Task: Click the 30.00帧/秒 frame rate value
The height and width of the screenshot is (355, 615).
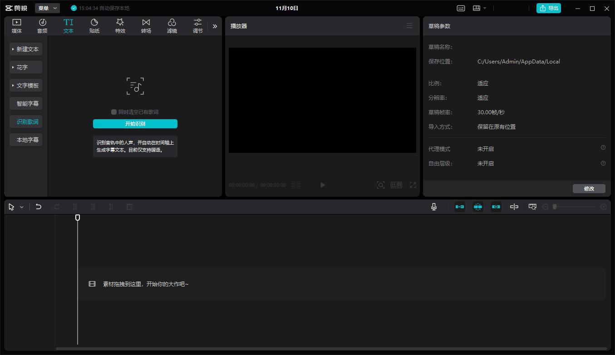Action: click(491, 112)
